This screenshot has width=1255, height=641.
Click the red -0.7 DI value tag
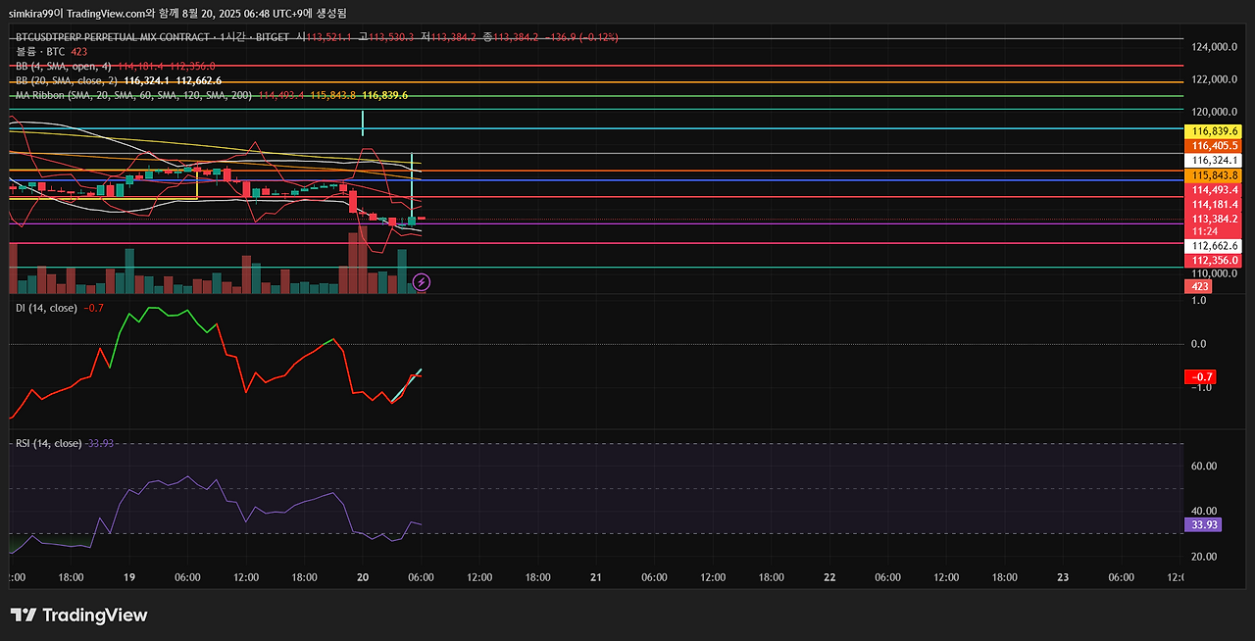(1201, 376)
